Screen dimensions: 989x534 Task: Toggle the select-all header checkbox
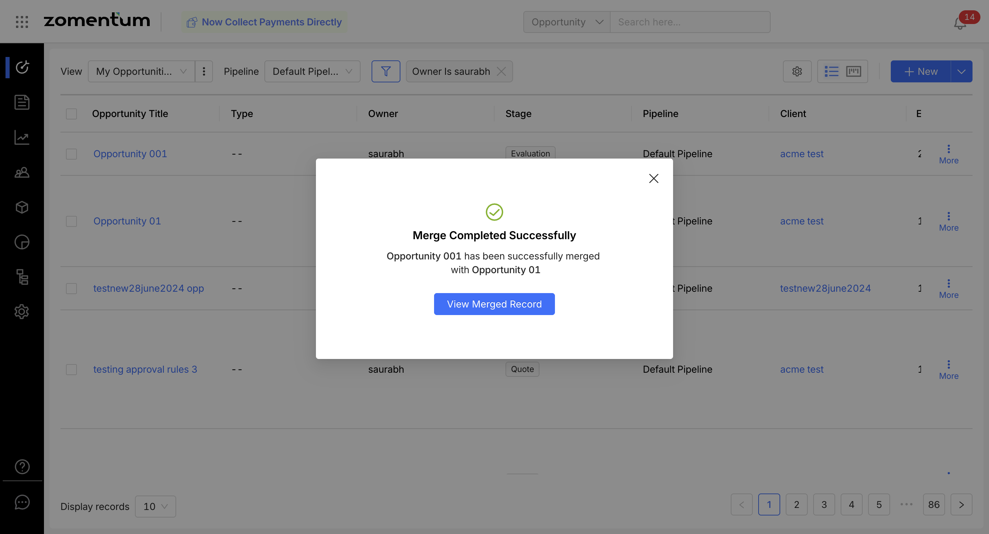coord(71,114)
